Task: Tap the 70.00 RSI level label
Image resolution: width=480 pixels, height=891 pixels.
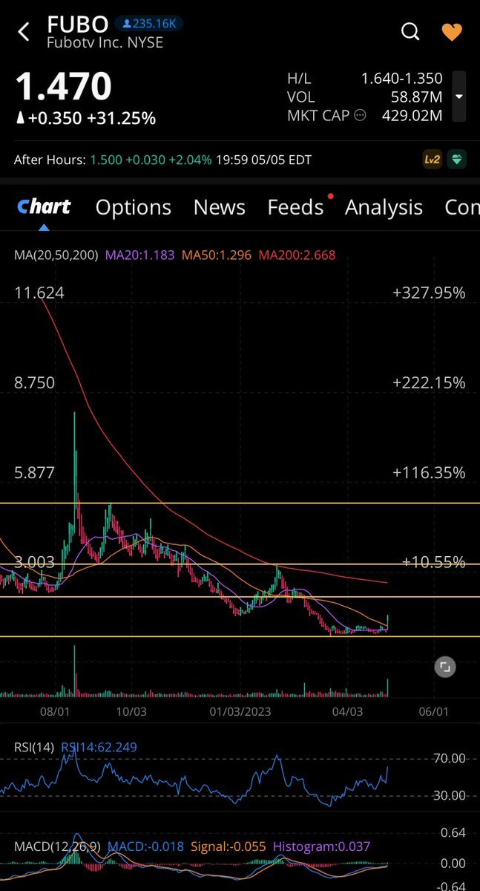Action: point(448,758)
